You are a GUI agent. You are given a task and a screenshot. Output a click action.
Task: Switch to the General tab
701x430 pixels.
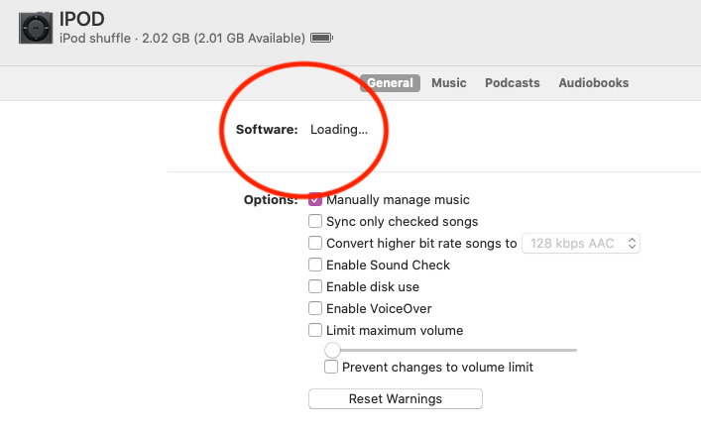click(390, 83)
